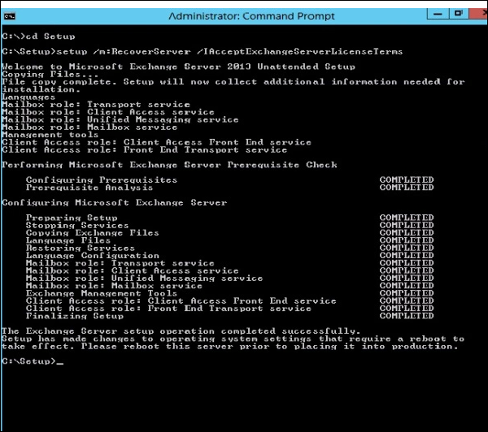This screenshot has width=488, height=432.
Task: Click the 'Languages' line
Action: click(28, 97)
